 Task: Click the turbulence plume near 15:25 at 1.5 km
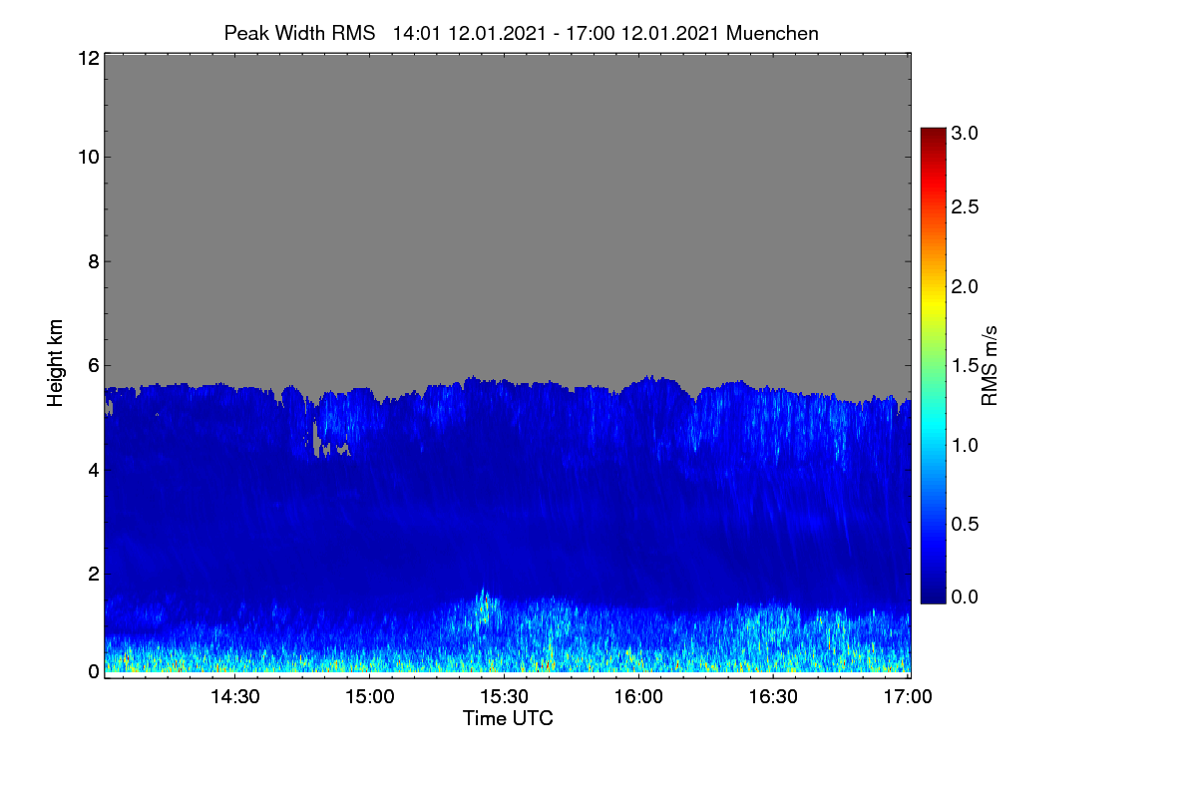coord(485,608)
